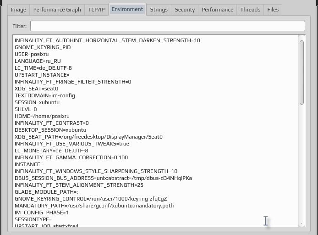
Task: Open the Security tab
Action: coord(185,10)
